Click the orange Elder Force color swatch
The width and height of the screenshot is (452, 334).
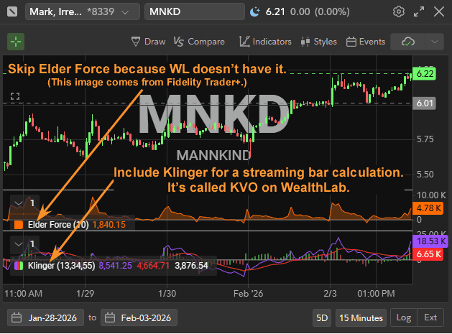[x=19, y=225]
